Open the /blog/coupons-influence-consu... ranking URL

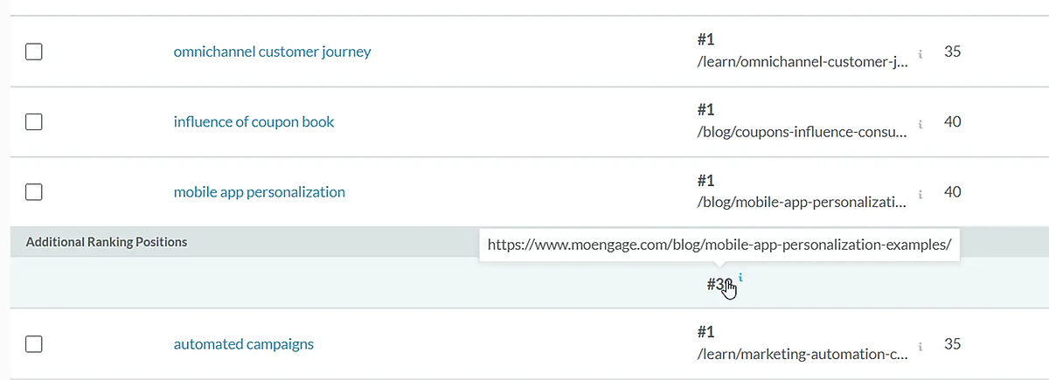pyautogui.click(x=802, y=132)
